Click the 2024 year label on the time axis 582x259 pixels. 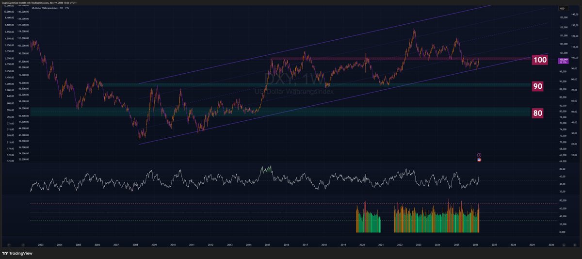(x=437, y=245)
